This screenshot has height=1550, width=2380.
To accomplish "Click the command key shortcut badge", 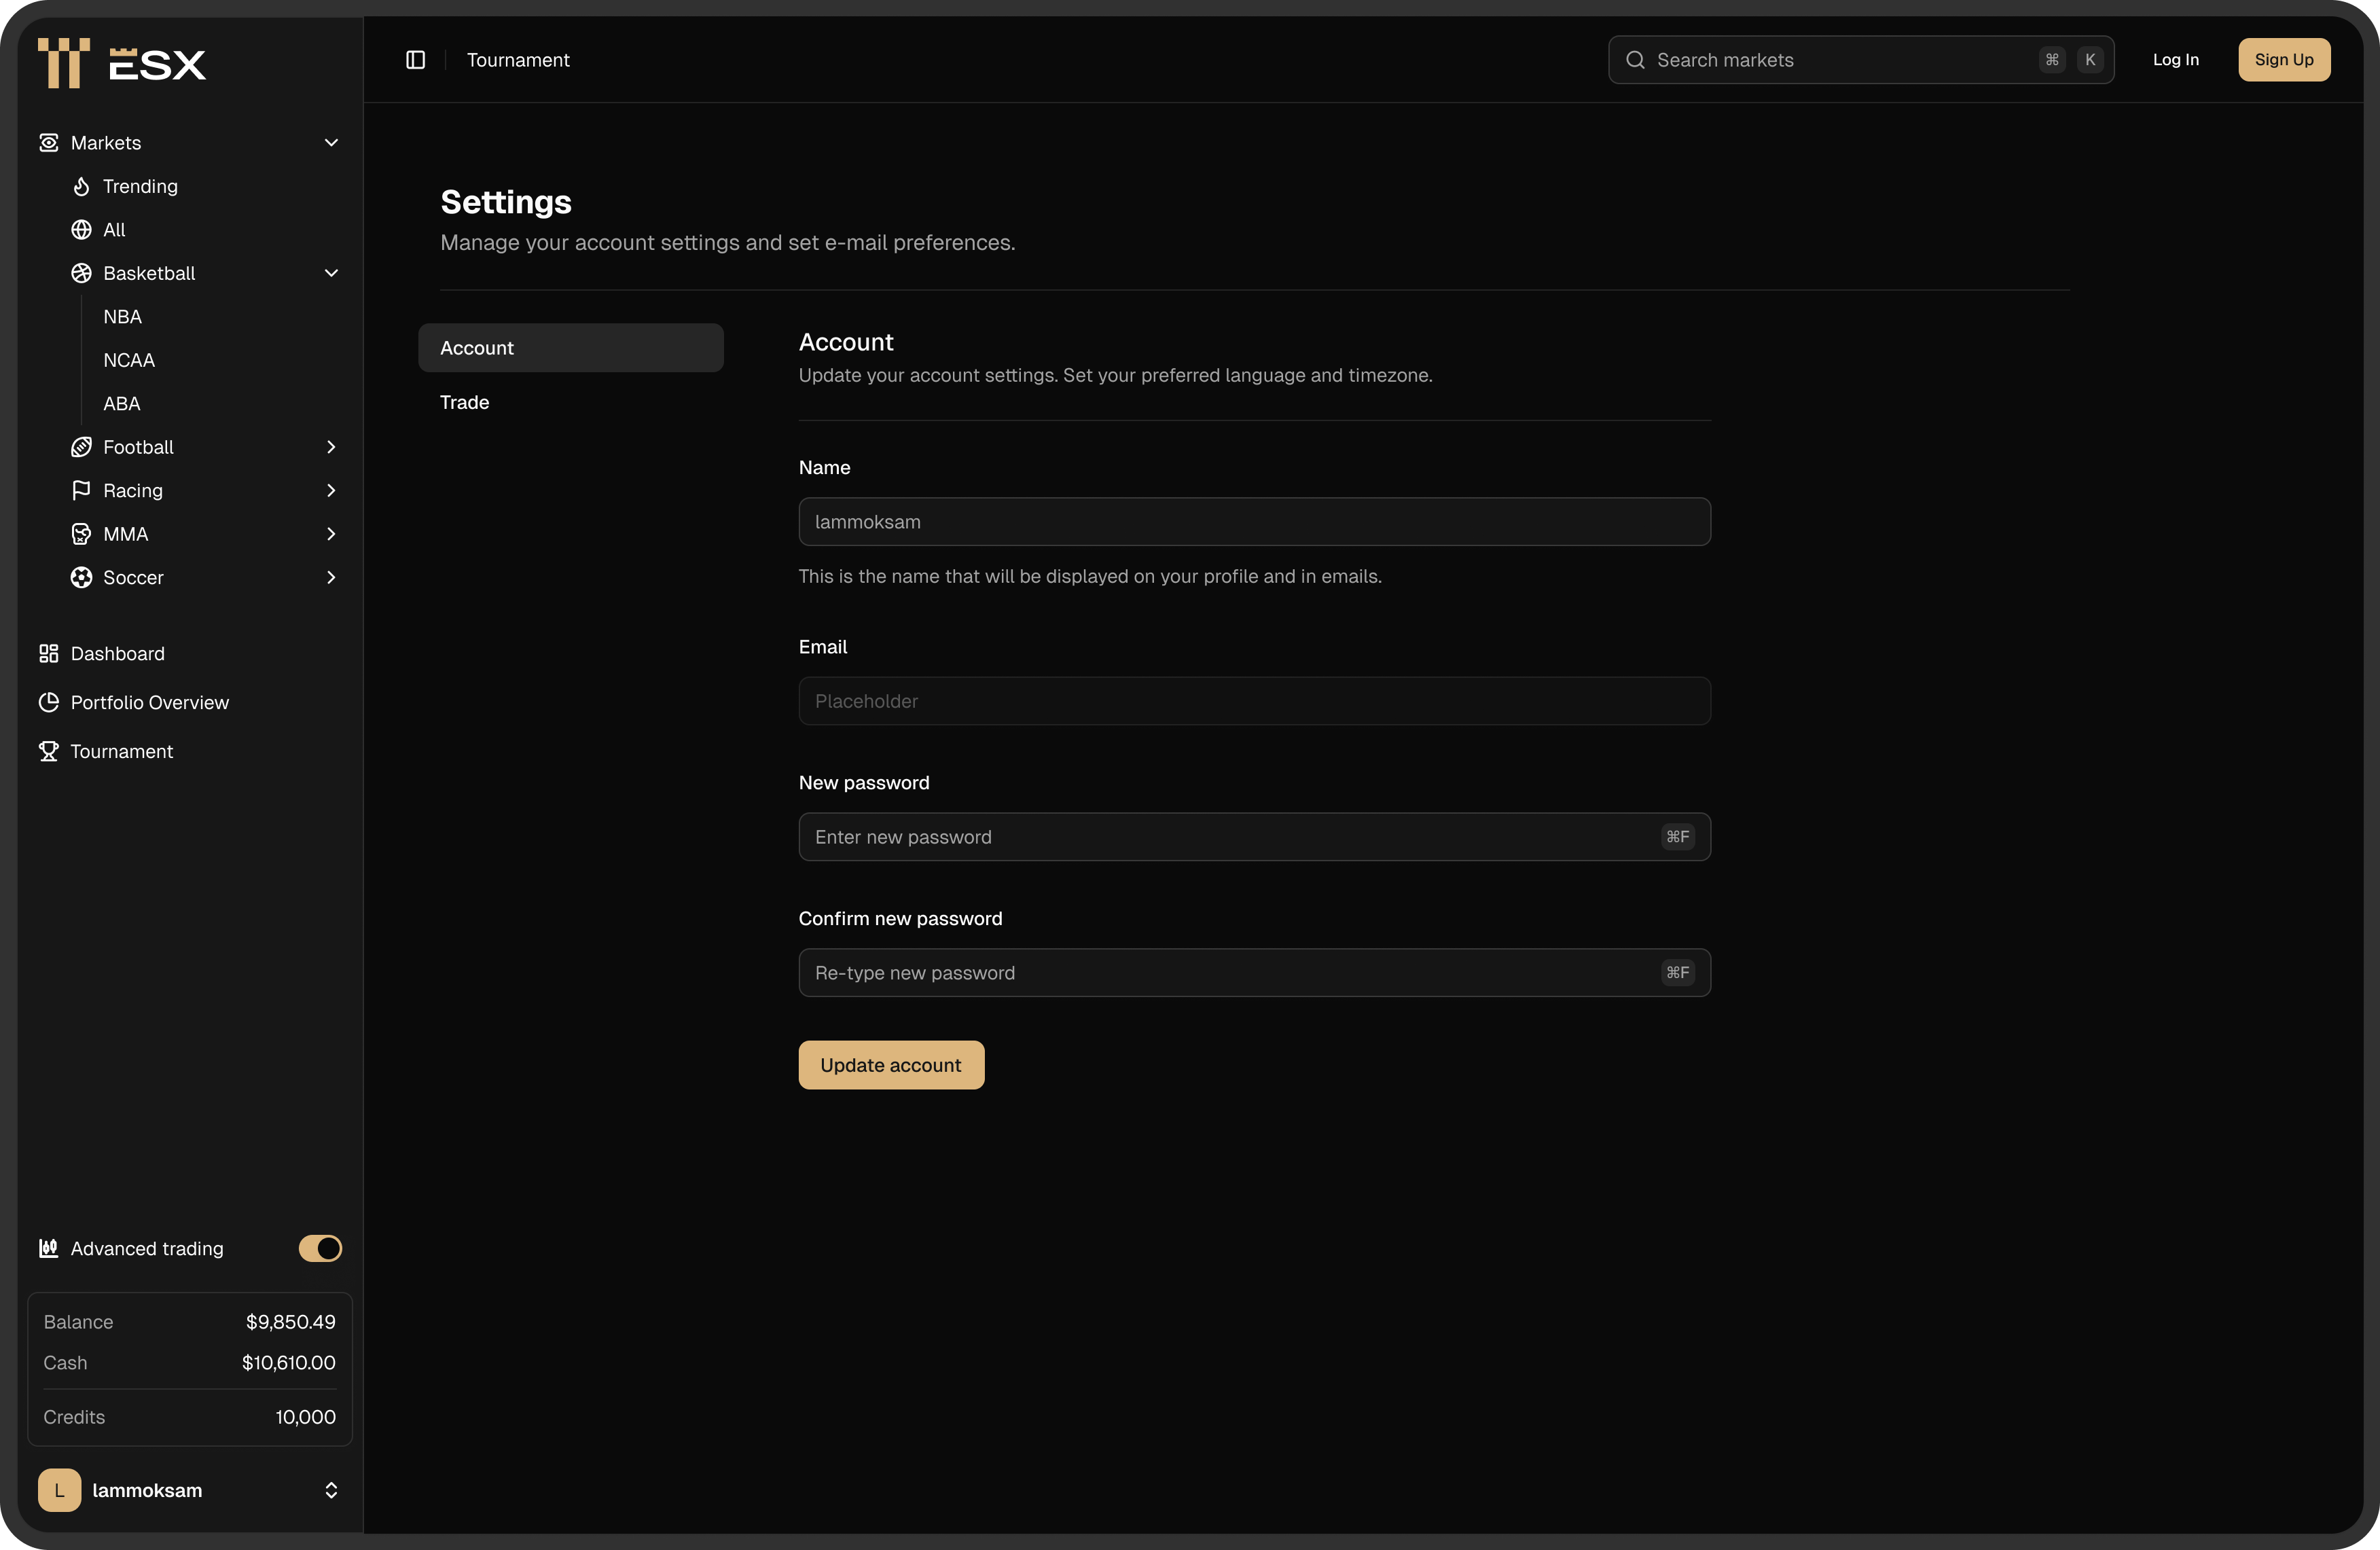I will 2052,60.
